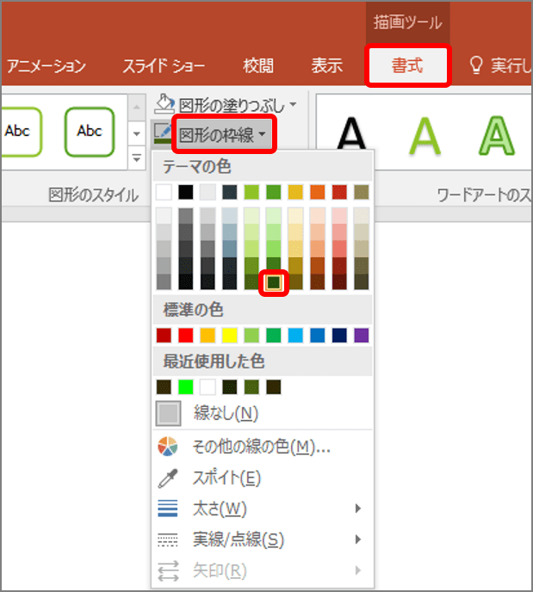This screenshot has height=592, width=533.
Task: Pick white in the theme colors row
Action: pos(164,192)
